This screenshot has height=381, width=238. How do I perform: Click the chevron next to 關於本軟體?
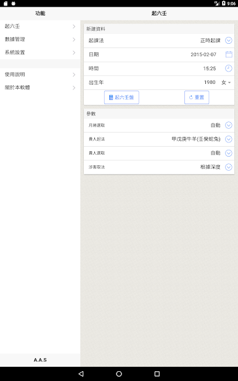click(x=74, y=88)
